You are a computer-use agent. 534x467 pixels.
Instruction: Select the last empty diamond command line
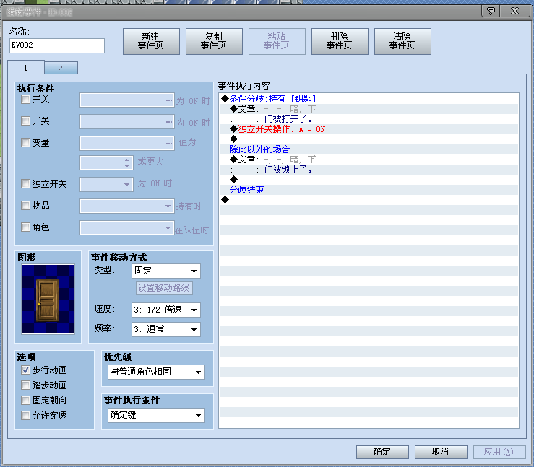(369, 200)
